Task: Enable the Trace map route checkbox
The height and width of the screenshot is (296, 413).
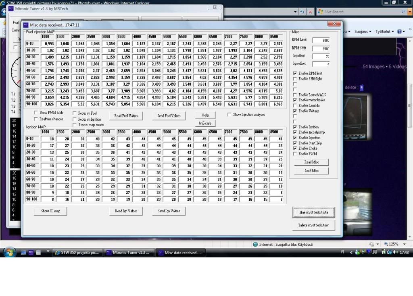Action: click(x=75, y=125)
